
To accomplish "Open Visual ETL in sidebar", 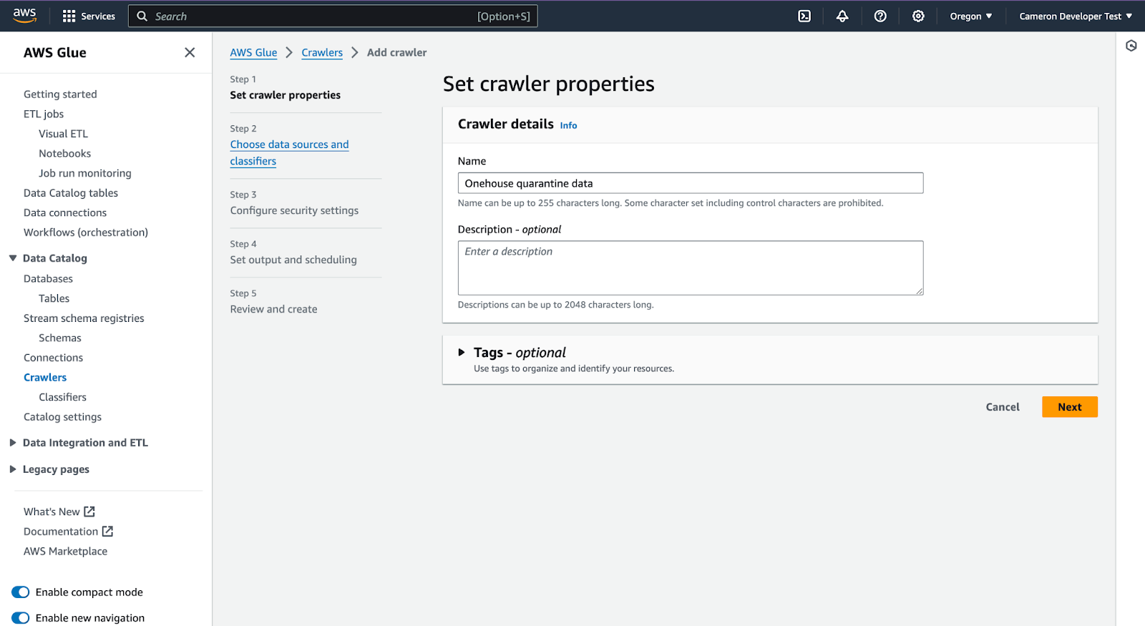I will pyautogui.click(x=63, y=134).
